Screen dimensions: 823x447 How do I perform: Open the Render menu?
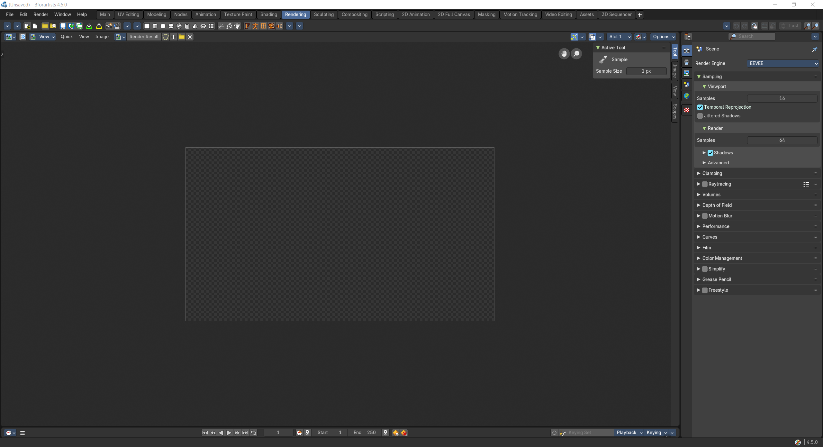point(41,14)
